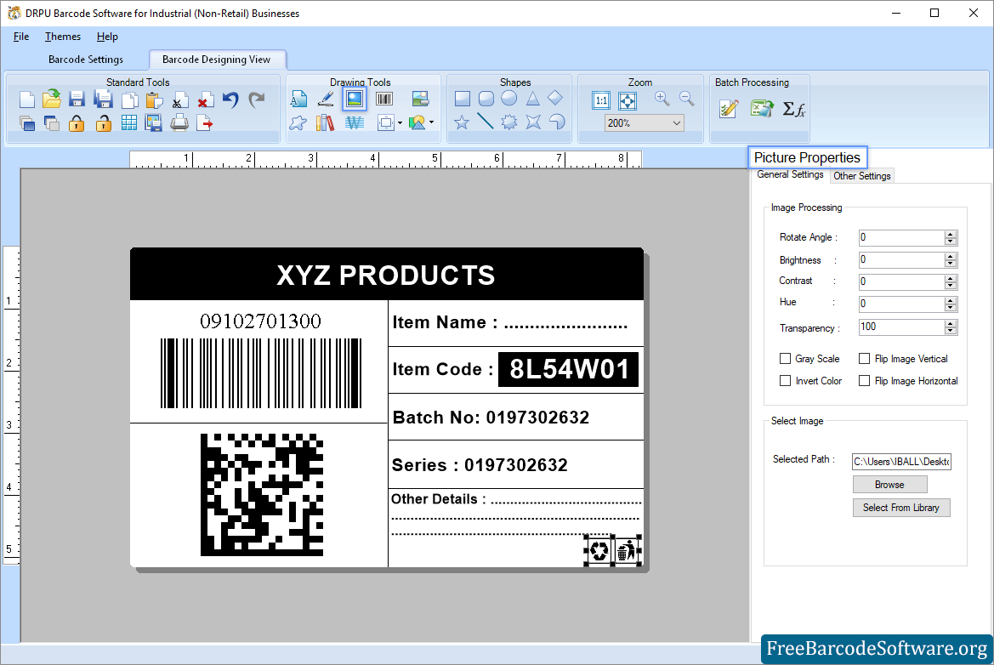Copy the selected object
The width and height of the screenshot is (994, 665).
pos(129,100)
